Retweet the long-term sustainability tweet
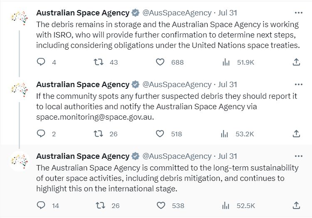 tap(101, 205)
